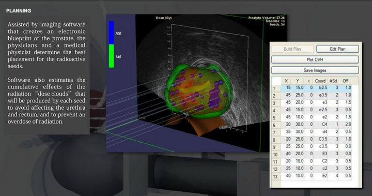
Task: Click the Coord column header
Action: pos(320,81)
